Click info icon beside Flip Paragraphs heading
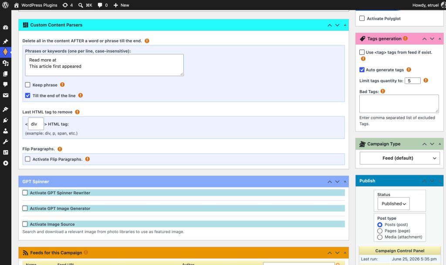The width and height of the screenshot is (446, 265). click(x=60, y=149)
